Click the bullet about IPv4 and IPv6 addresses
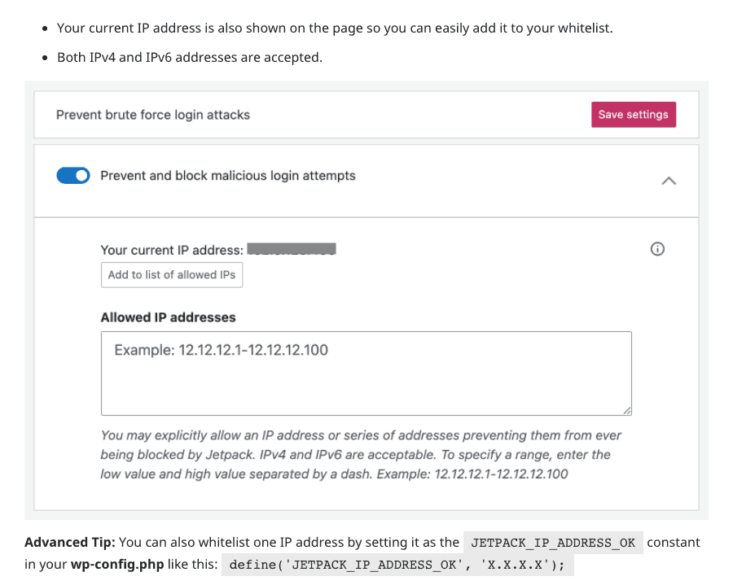The width and height of the screenshot is (733, 585). coord(190,58)
